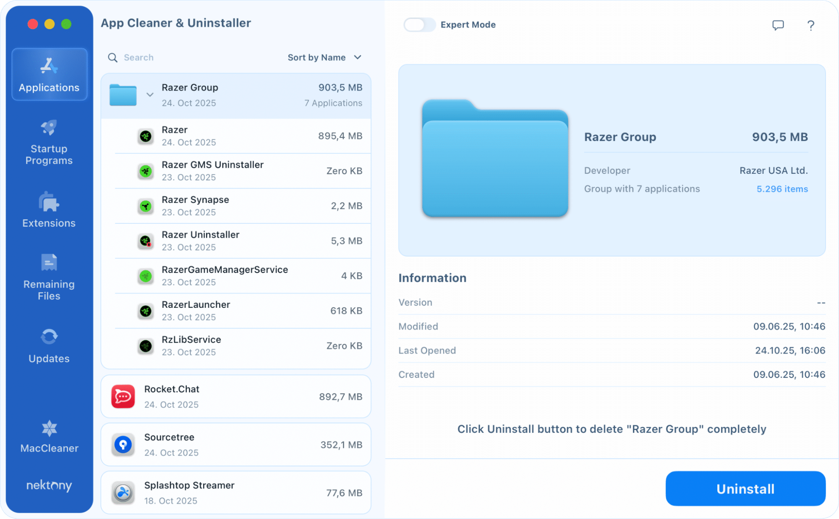
Task: Enable the Expert Mode switch
Action: pos(419,25)
